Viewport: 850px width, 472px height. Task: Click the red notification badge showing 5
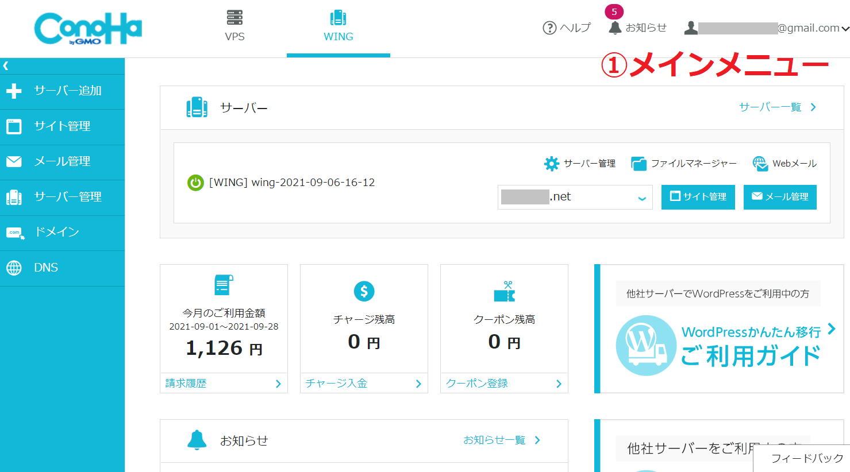point(614,11)
